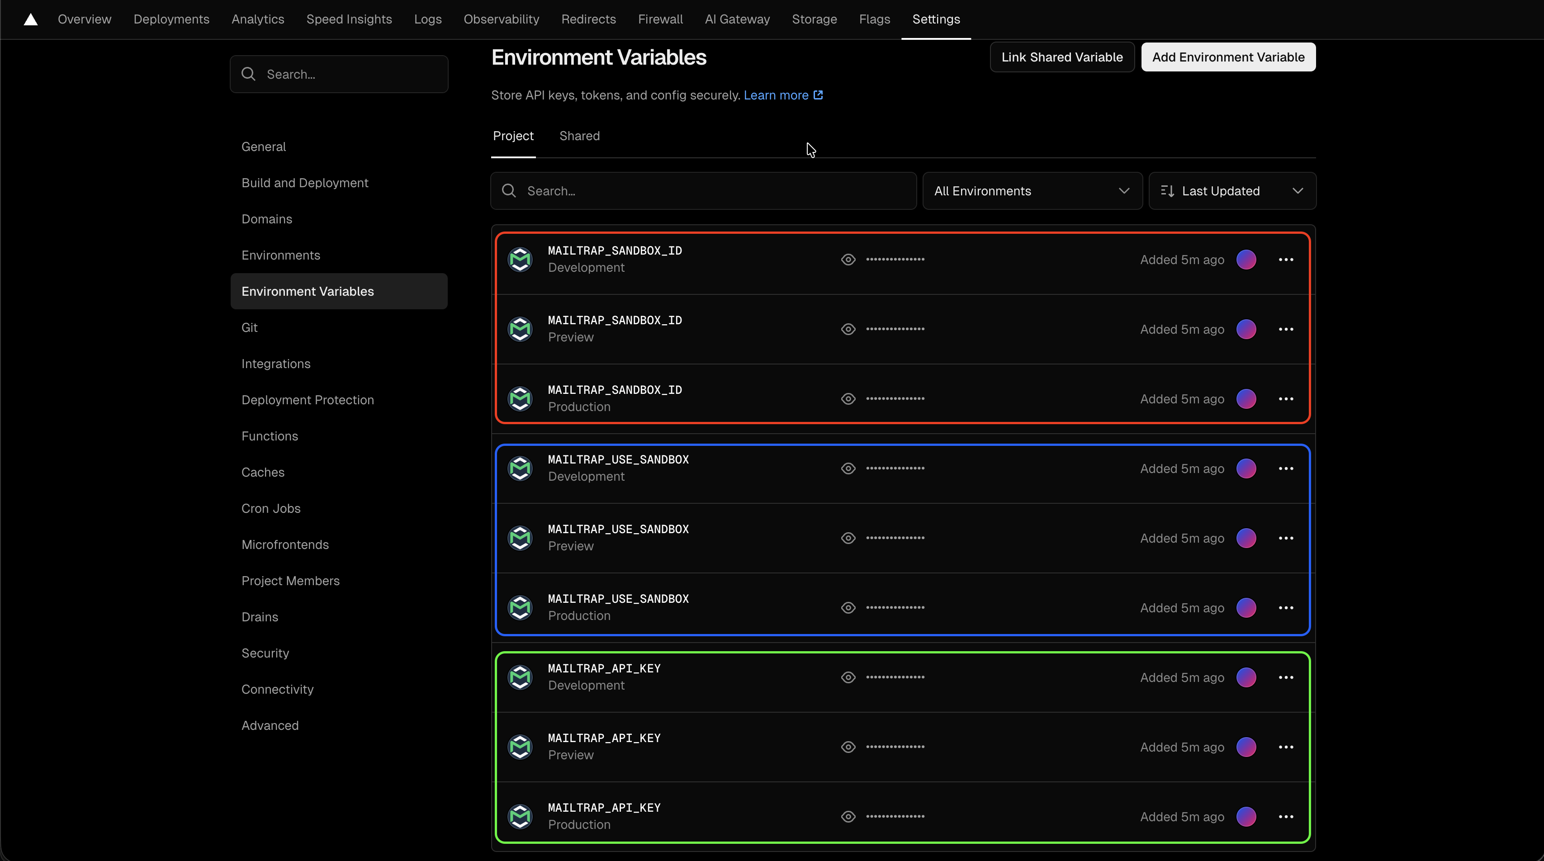Click Mailtrap icon for MAILTRAP_API_KEY Production
Screen dimensions: 1544x861
pyautogui.click(x=520, y=816)
